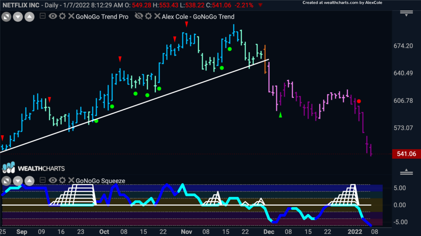Click the WealthCharts logo

(x=34, y=168)
